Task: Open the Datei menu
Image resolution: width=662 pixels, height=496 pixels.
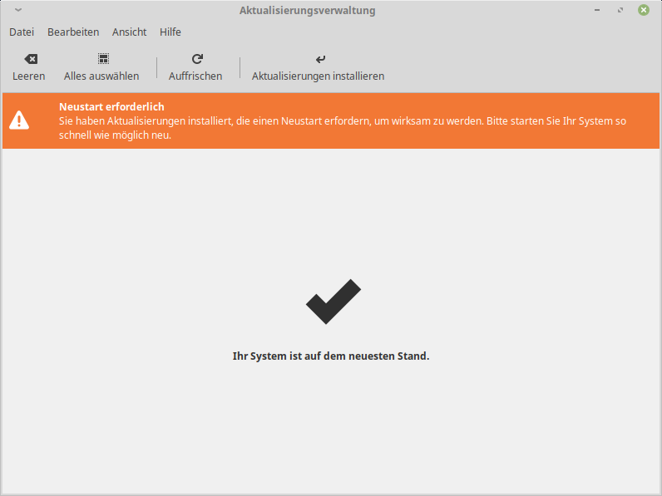Action: pyautogui.click(x=22, y=32)
